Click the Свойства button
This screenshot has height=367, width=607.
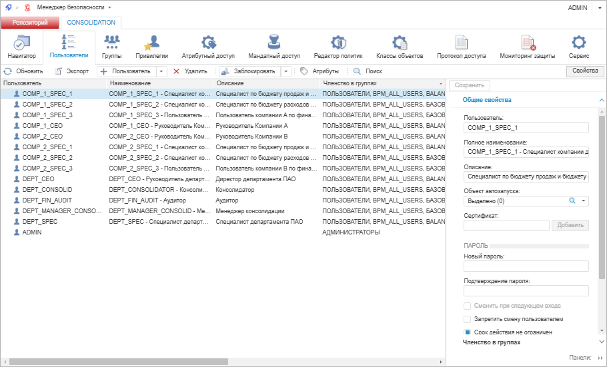(585, 71)
